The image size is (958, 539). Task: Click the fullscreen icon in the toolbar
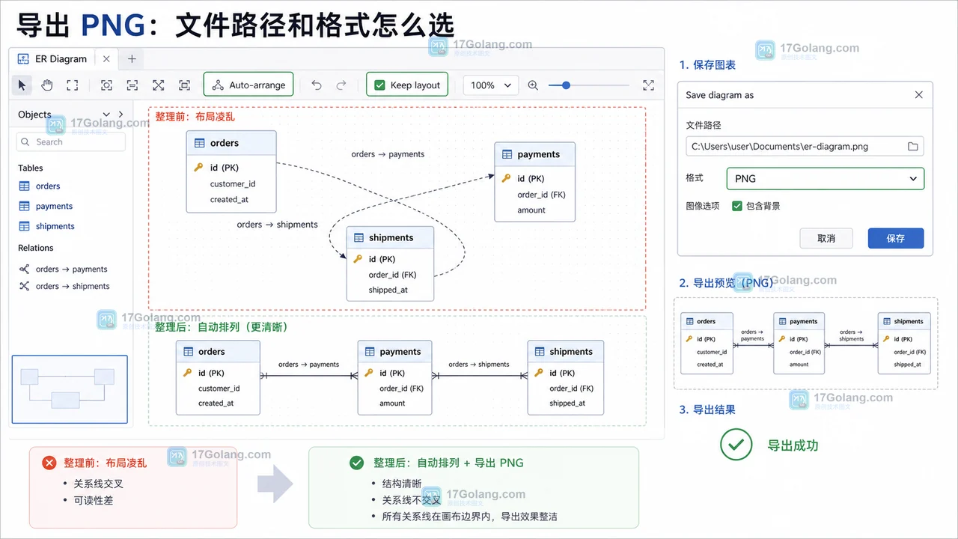[x=648, y=85]
